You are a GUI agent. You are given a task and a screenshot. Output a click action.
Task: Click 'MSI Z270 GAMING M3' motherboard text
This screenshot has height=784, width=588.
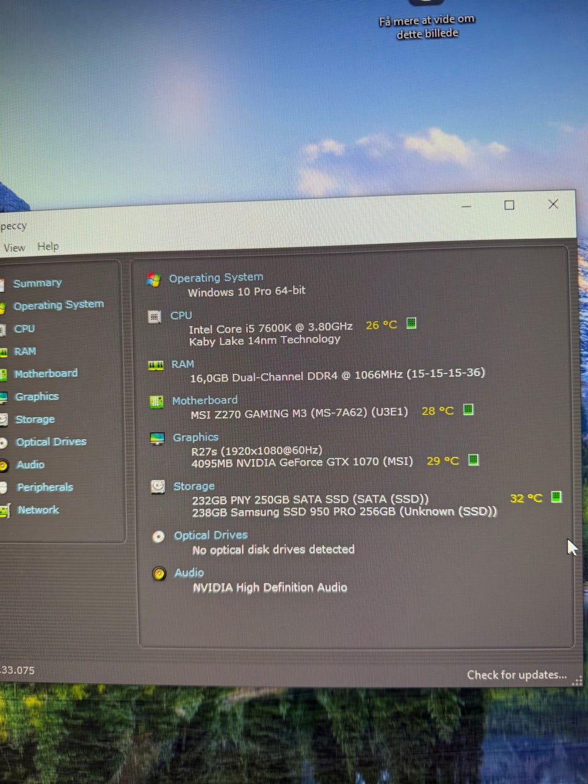299,413
